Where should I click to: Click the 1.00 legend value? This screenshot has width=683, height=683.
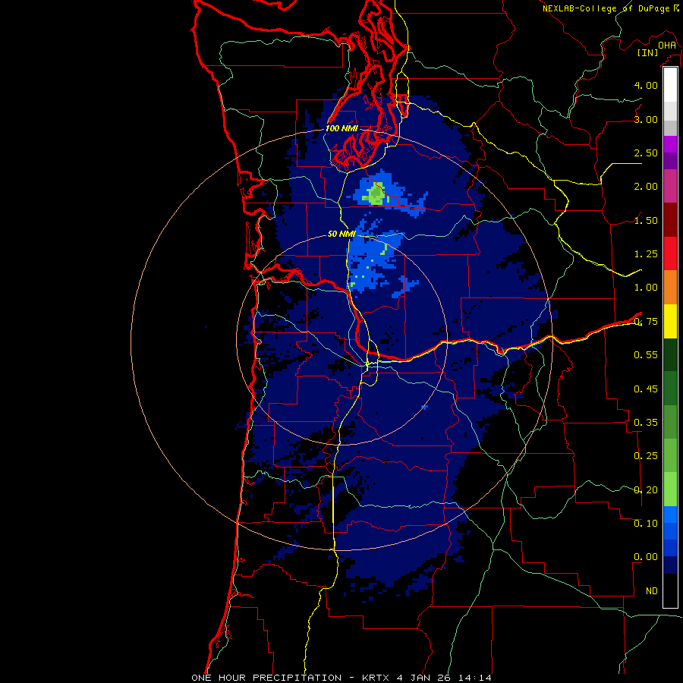646,288
